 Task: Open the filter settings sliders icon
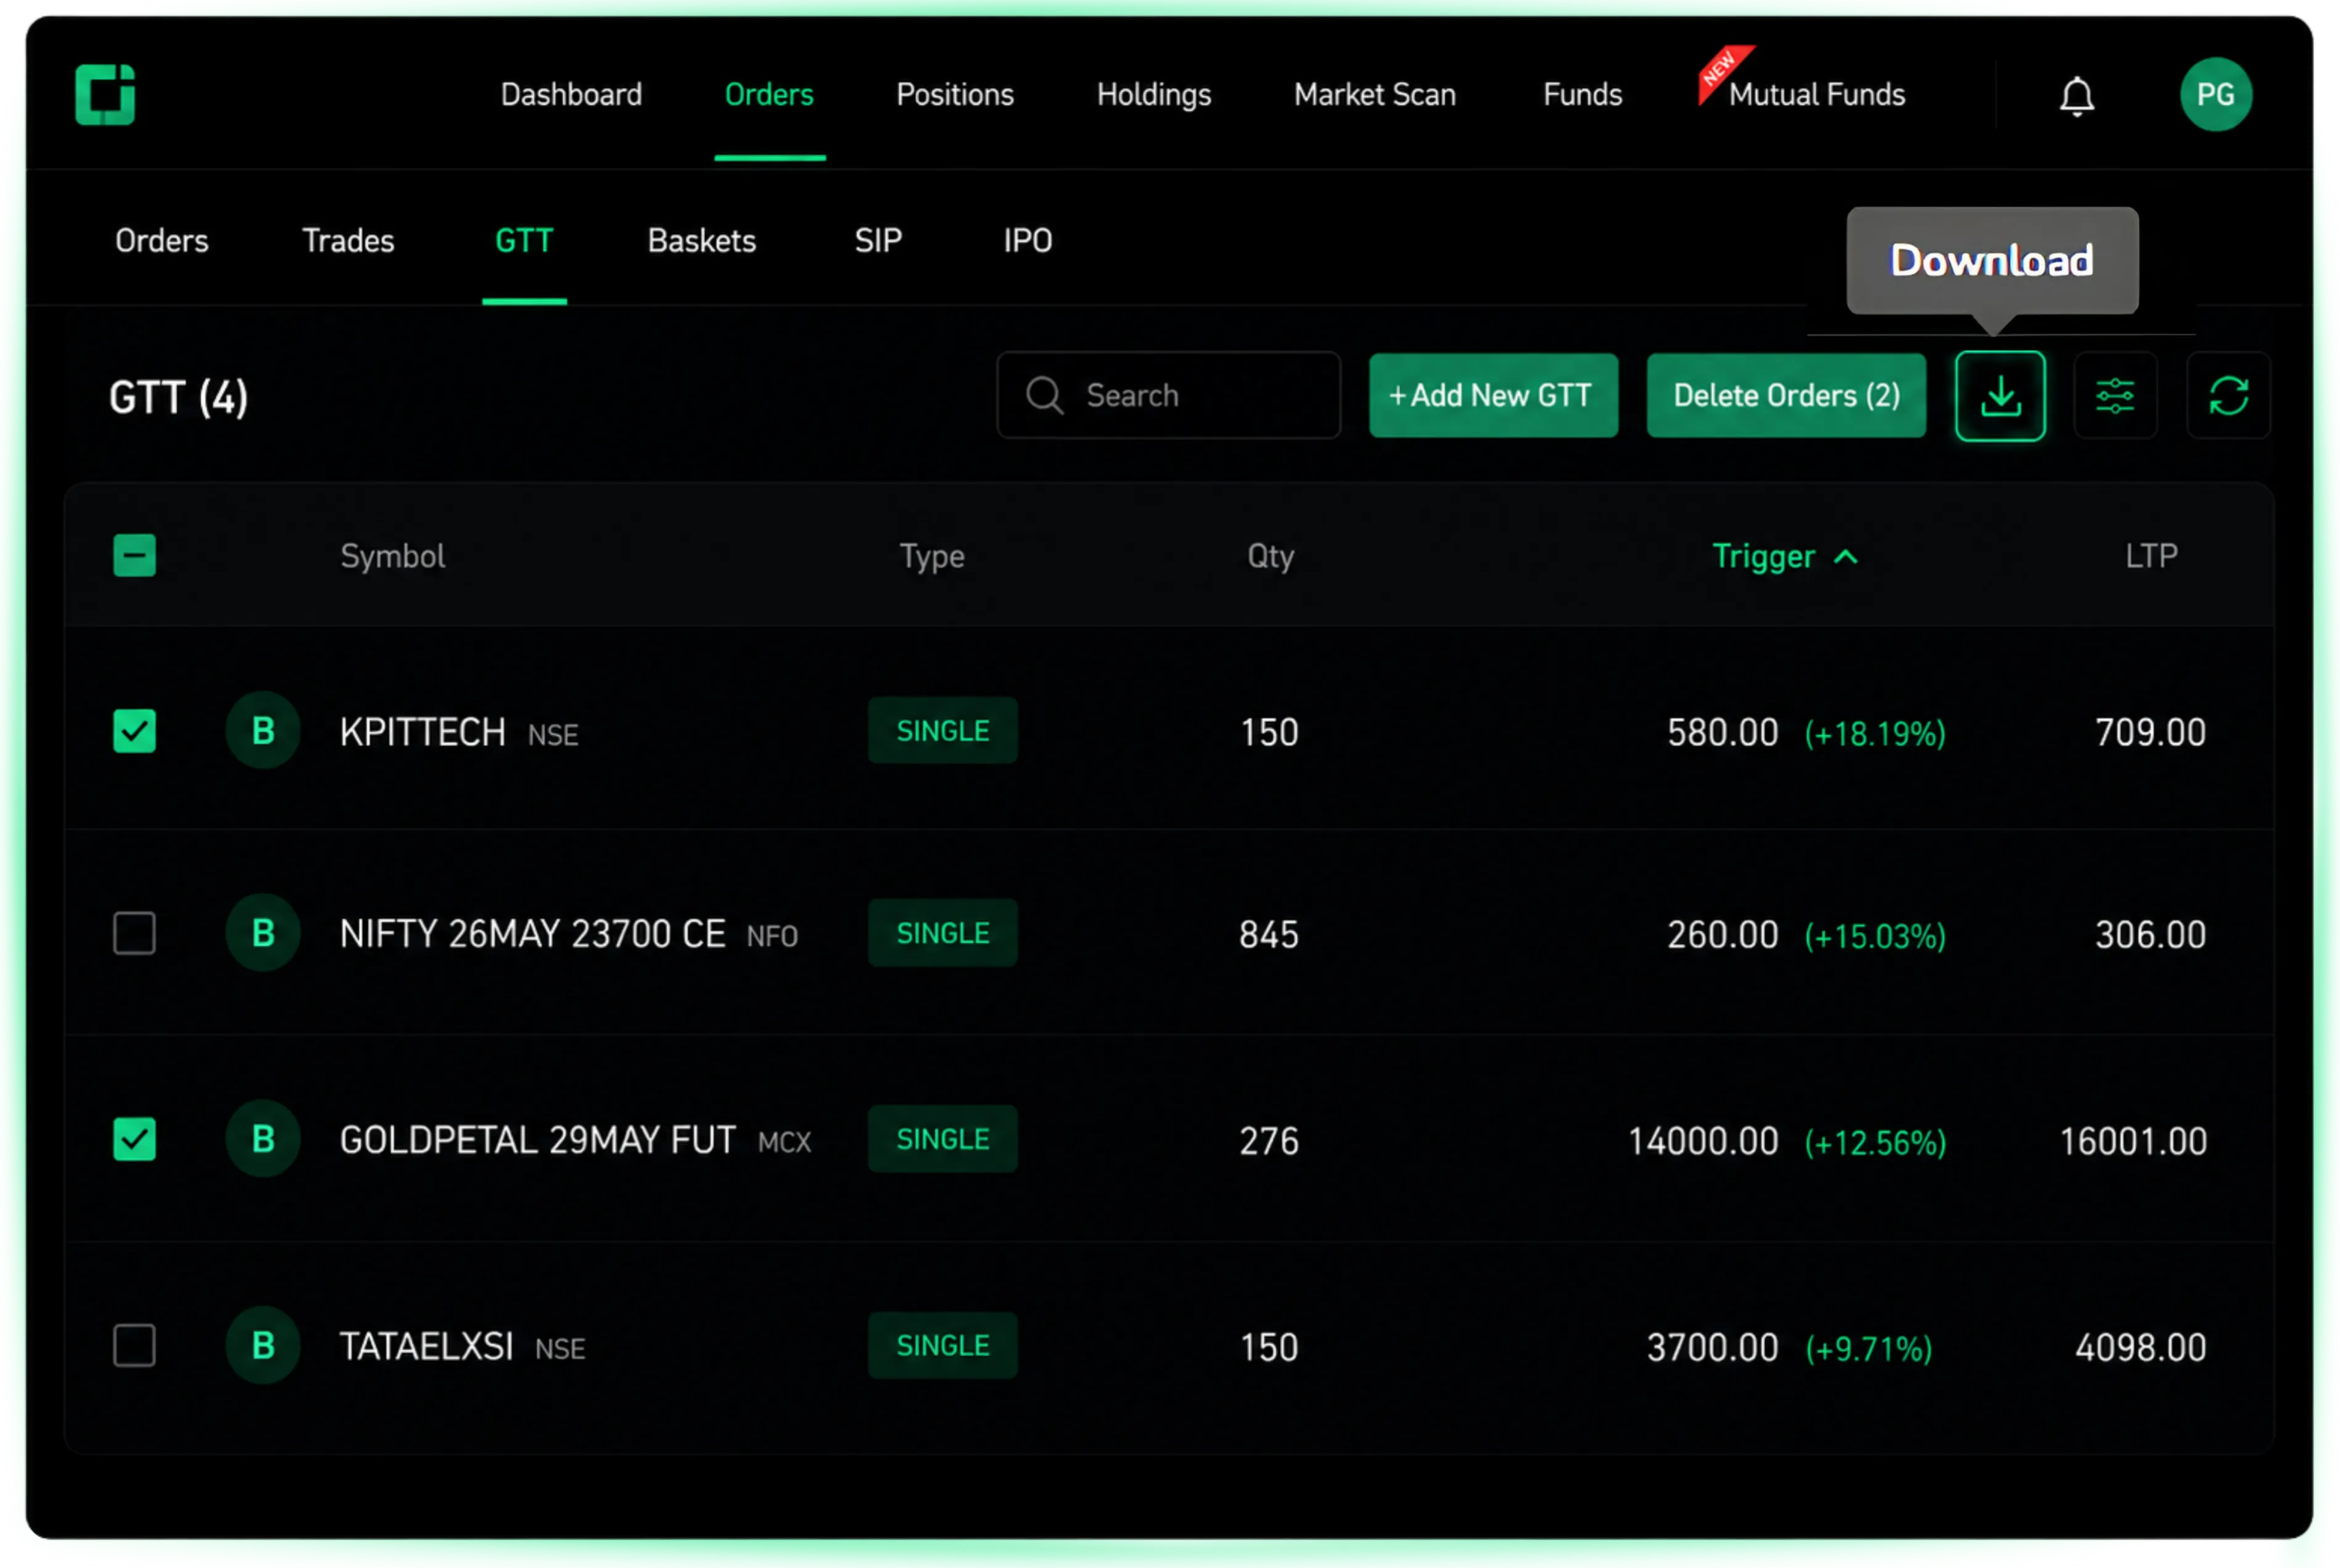pos(2115,396)
